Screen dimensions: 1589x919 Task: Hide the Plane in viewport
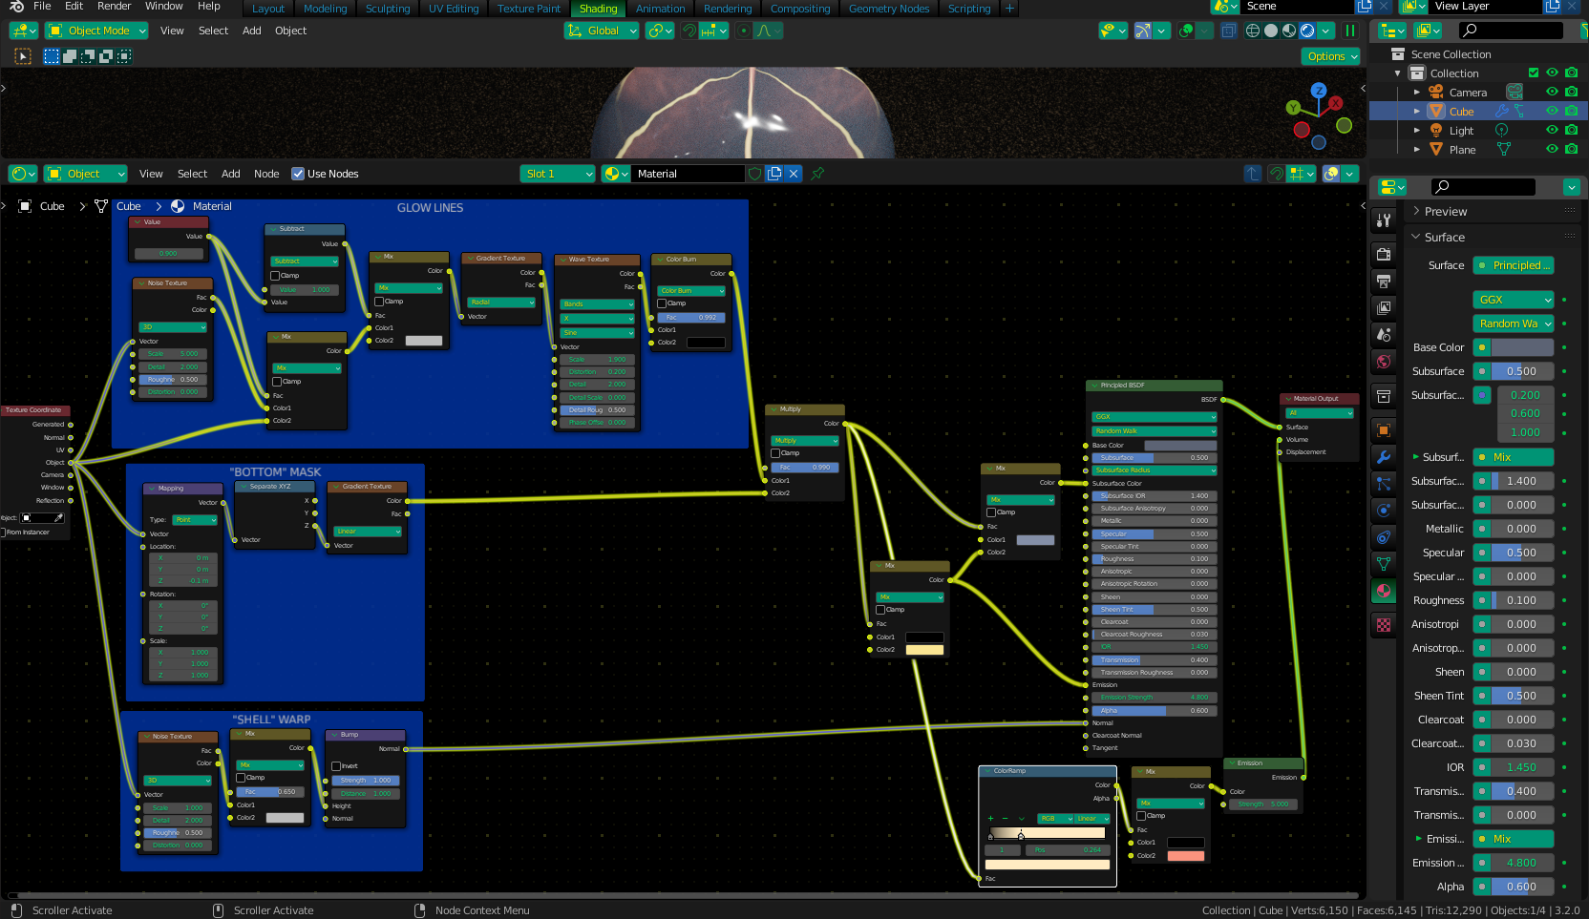point(1552,150)
